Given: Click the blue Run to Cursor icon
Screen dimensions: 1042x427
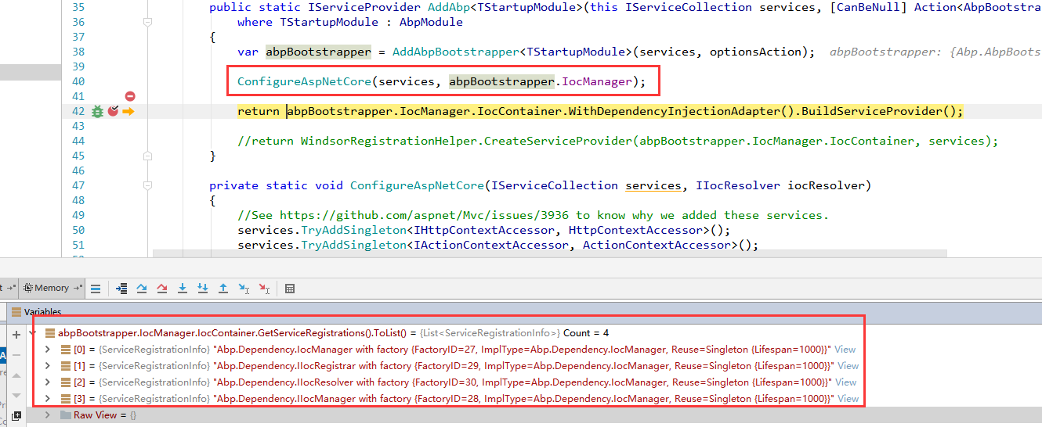Looking at the screenshot, I should click(244, 288).
